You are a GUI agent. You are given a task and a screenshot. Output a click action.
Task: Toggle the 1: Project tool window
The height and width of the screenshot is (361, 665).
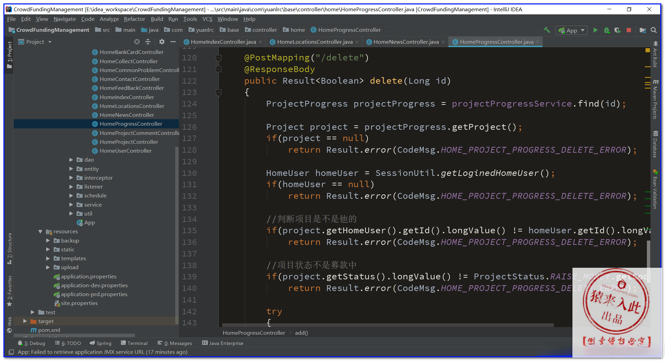pos(10,55)
